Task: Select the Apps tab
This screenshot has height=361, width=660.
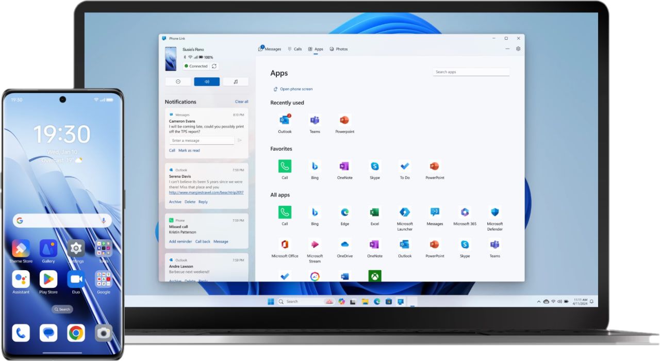Action: [x=316, y=49]
